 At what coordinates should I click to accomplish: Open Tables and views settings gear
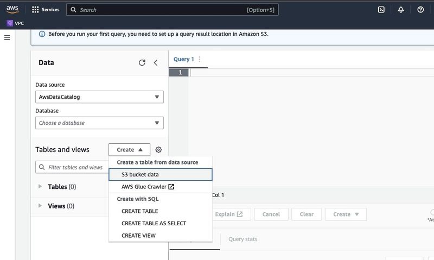pyautogui.click(x=158, y=150)
